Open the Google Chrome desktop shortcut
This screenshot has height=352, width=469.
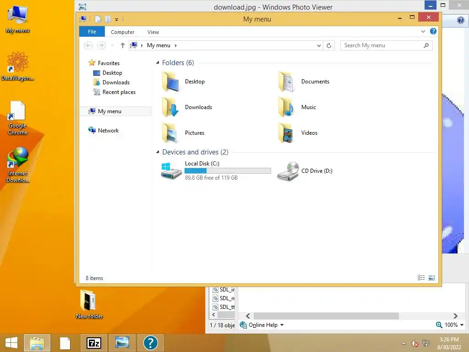pyautogui.click(x=17, y=119)
